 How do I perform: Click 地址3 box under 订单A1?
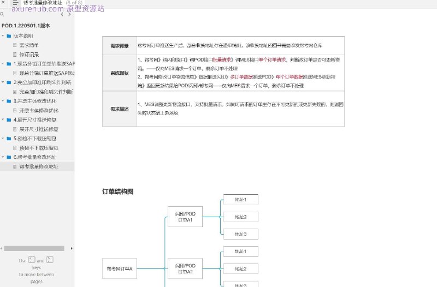(241, 234)
